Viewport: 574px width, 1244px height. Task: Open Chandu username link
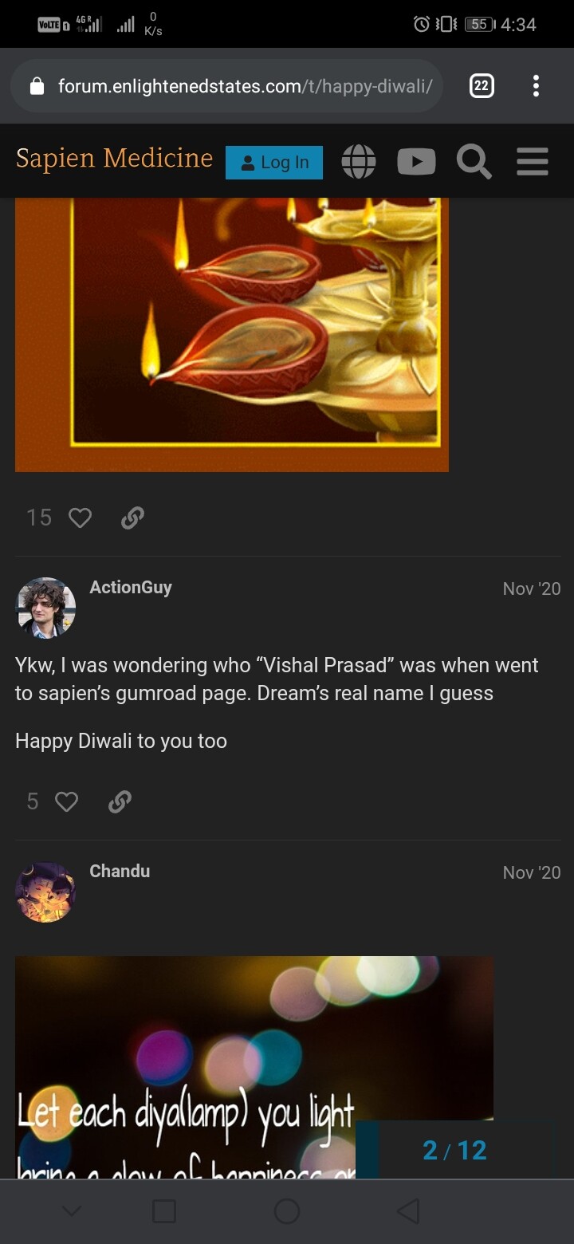click(x=120, y=871)
